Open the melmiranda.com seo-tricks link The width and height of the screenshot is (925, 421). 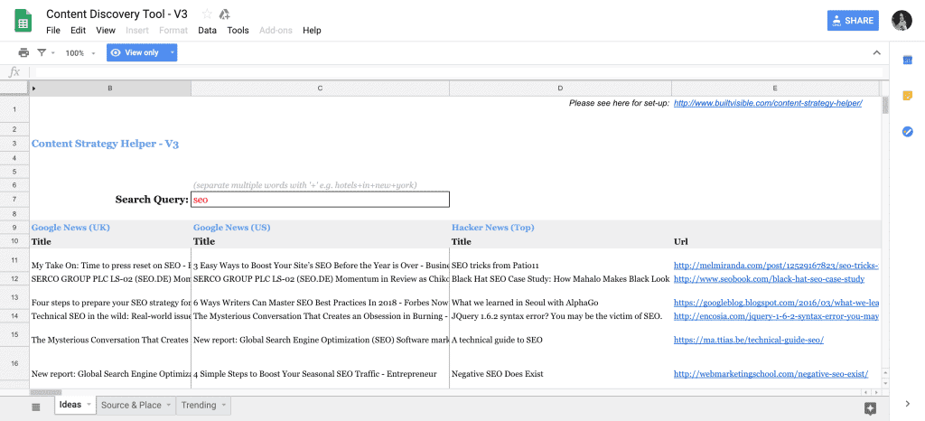776,266
